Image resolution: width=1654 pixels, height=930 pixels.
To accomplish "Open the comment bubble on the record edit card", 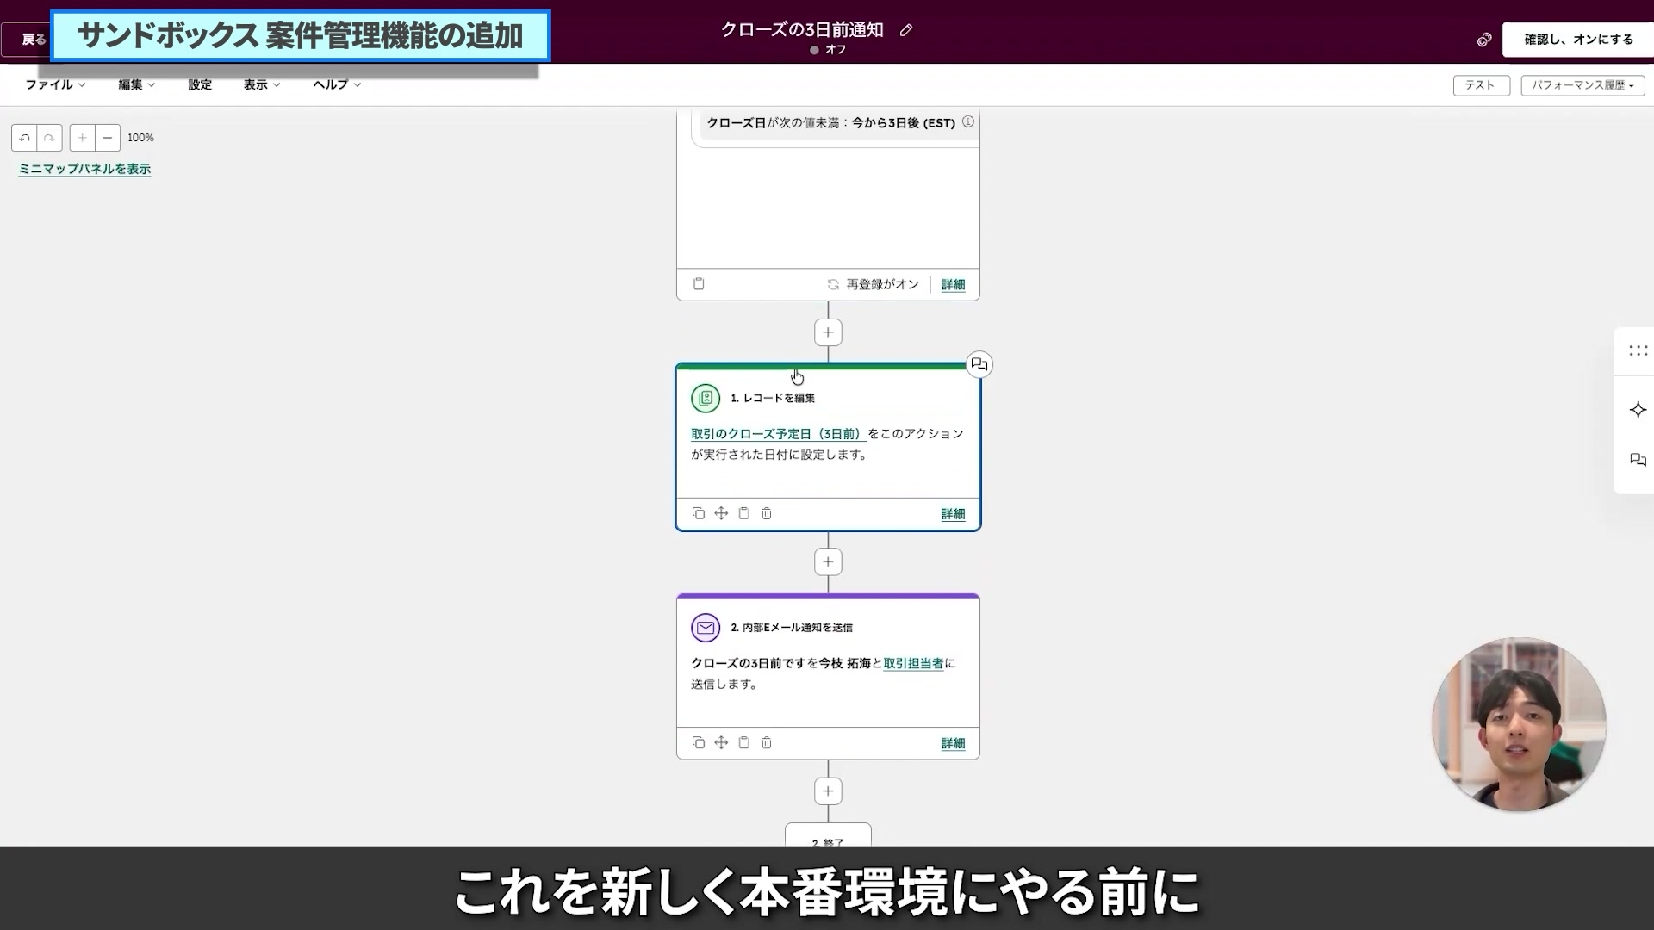I will (x=979, y=364).
